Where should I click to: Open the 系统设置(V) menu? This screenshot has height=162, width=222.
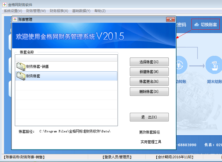coord(13,11)
